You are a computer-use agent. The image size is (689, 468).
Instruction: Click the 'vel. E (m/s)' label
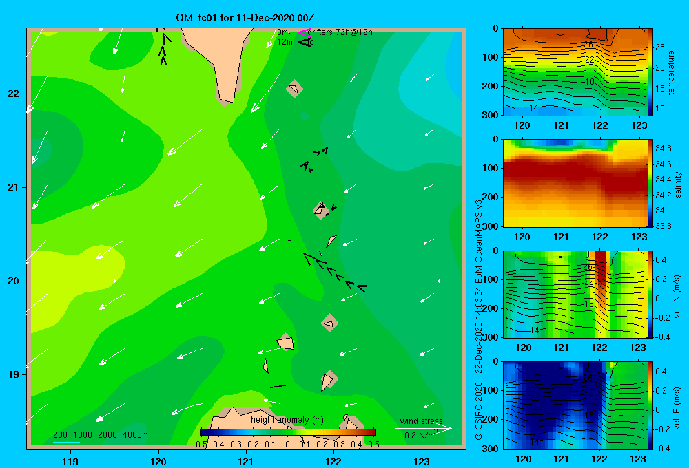point(677,408)
